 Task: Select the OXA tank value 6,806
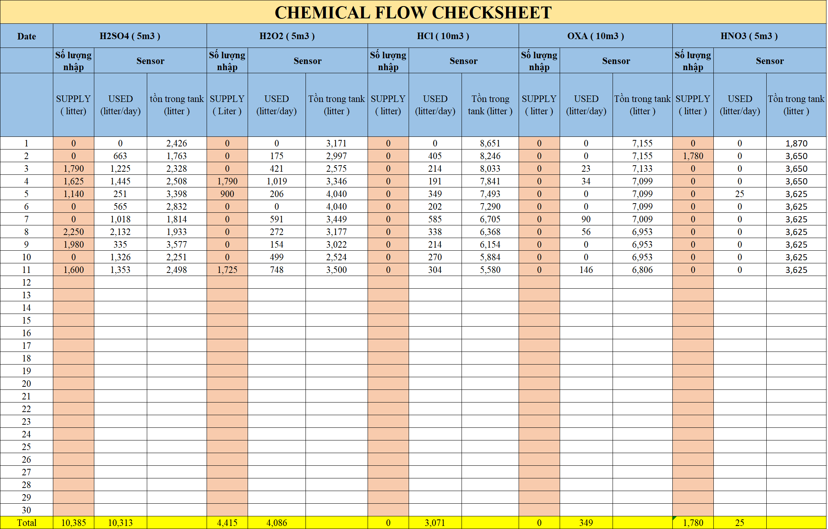(642, 270)
